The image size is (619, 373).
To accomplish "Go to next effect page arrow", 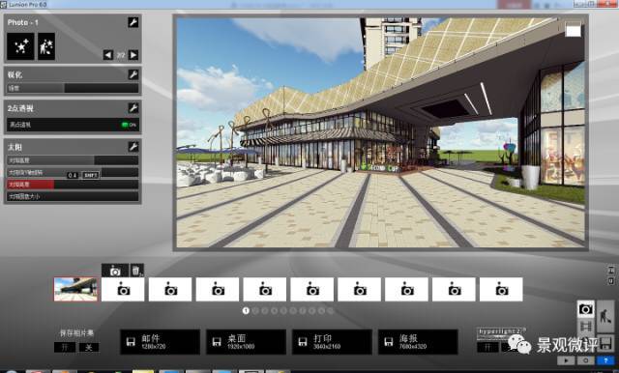I will 133,55.
